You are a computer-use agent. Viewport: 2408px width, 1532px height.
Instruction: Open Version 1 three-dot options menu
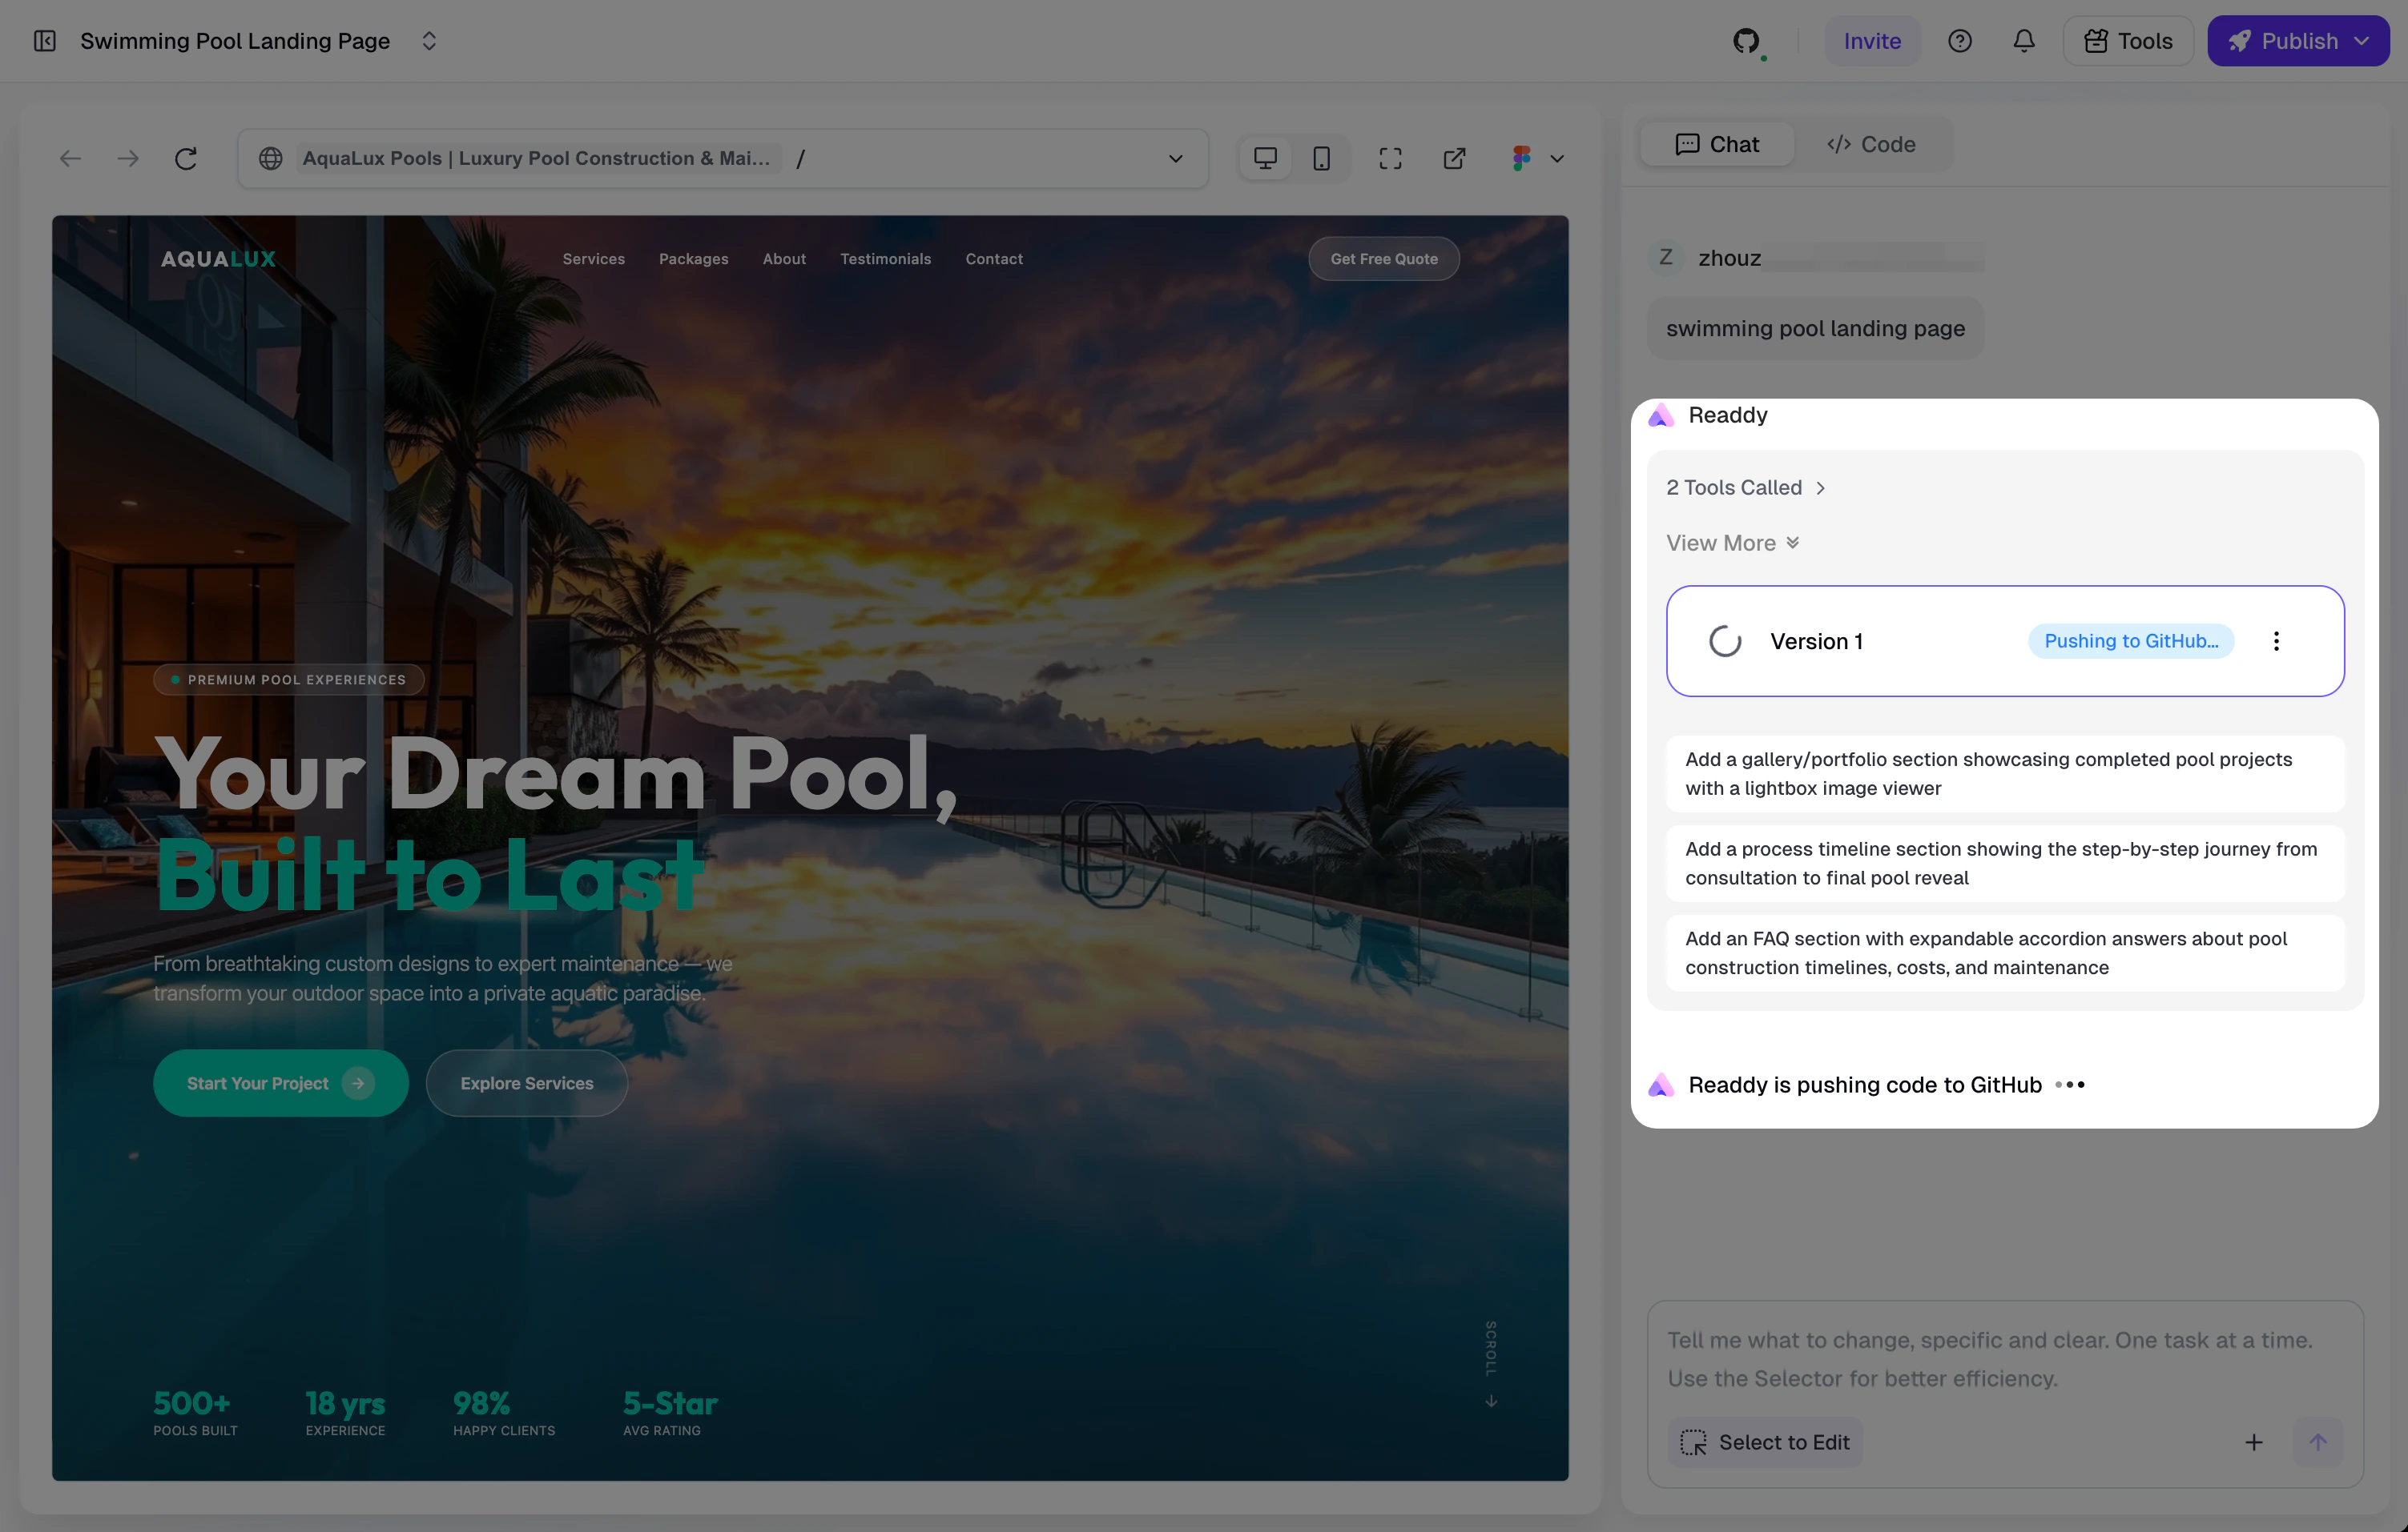tap(2276, 642)
